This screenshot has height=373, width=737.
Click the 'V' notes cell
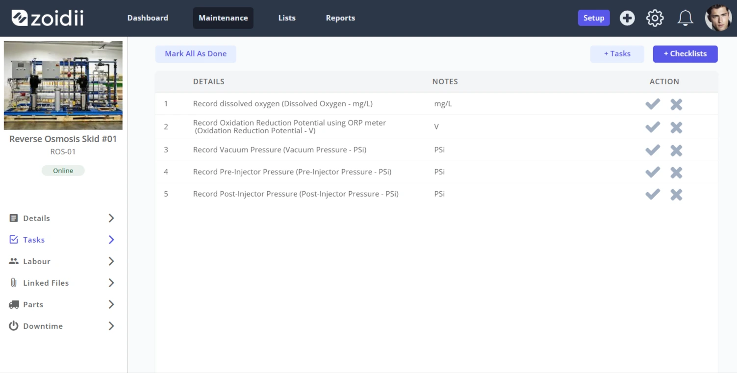pyautogui.click(x=436, y=126)
